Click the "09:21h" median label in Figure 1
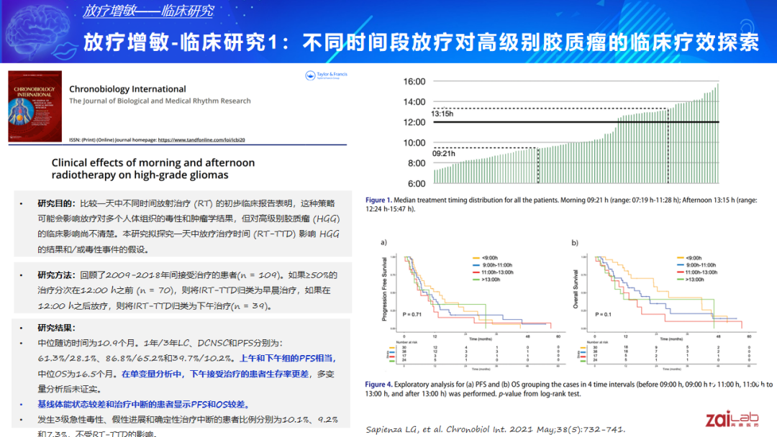The height and width of the screenshot is (437, 777). coord(443,154)
